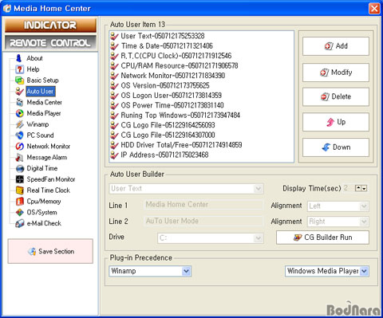Open the PC Sound icon
This screenshot has width=383, height=318.
(x=19, y=135)
